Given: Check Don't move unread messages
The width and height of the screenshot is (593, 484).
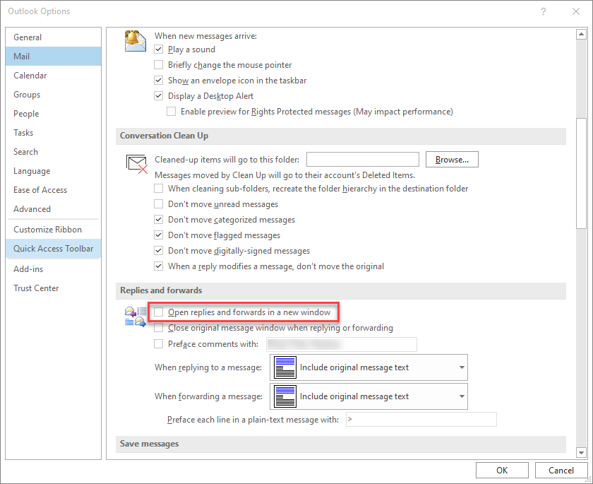Looking at the screenshot, I should click(x=158, y=204).
